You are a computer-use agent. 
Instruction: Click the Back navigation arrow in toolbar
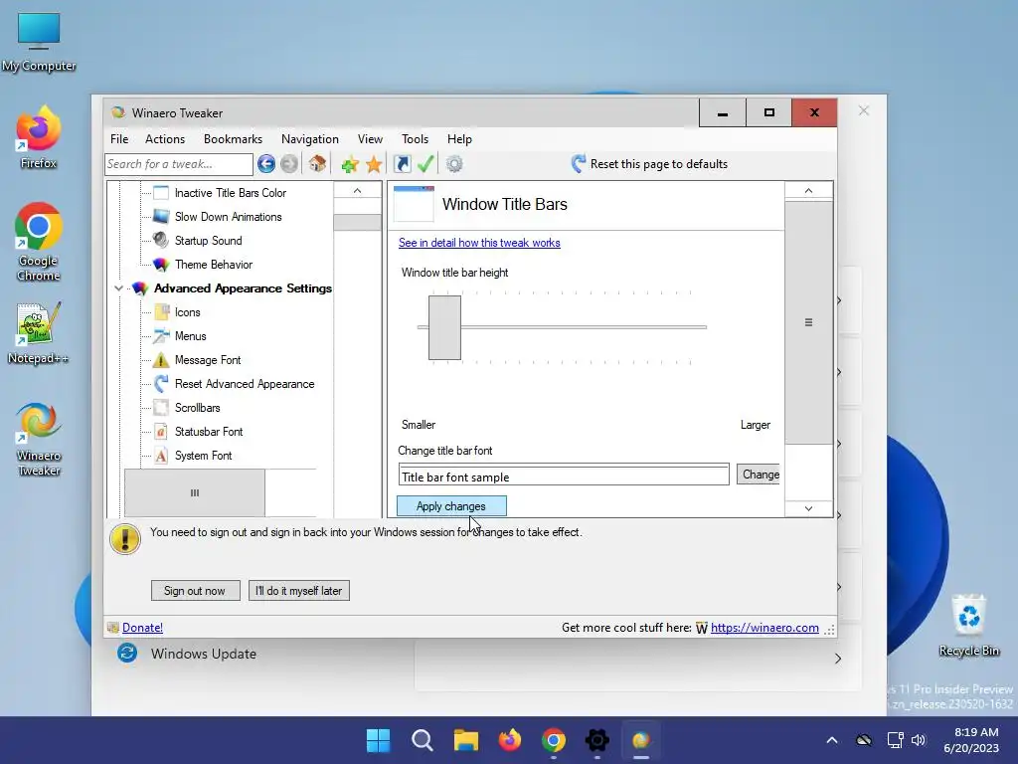[266, 164]
